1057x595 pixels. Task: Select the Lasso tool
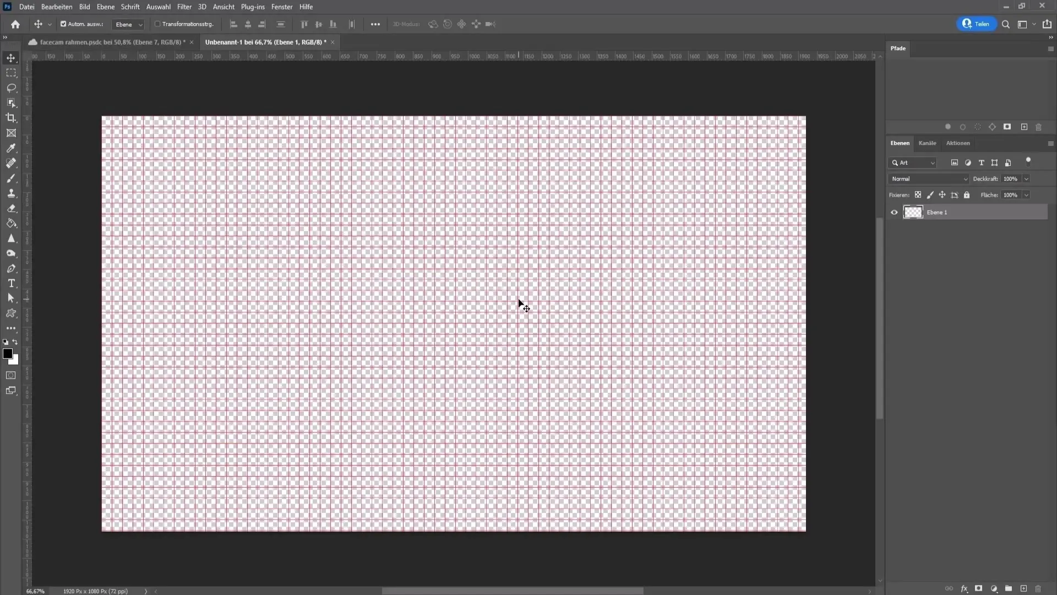(x=11, y=87)
